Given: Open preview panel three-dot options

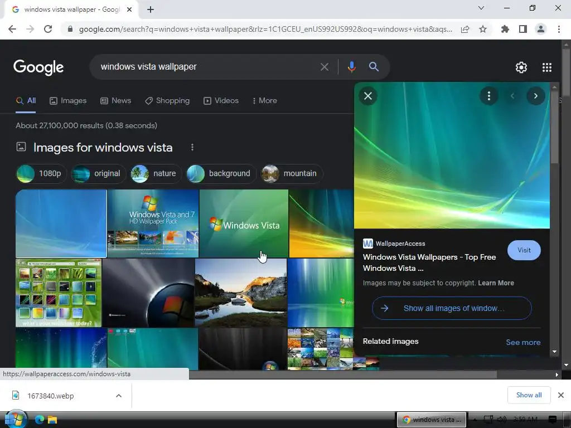Looking at the screenshot, I should 488,96.
